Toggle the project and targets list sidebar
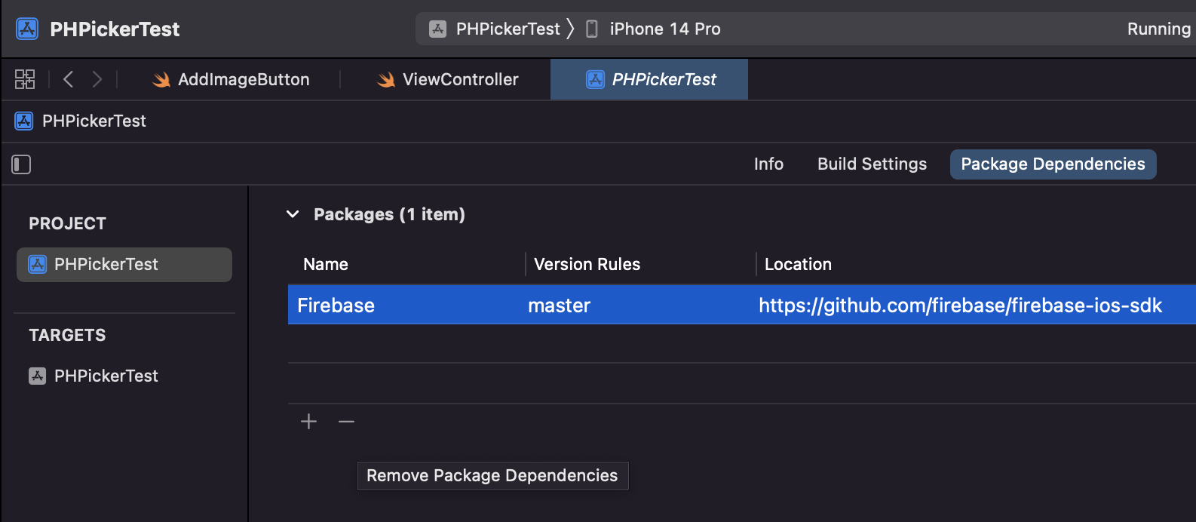1196x522 pixels. [21, 164]
